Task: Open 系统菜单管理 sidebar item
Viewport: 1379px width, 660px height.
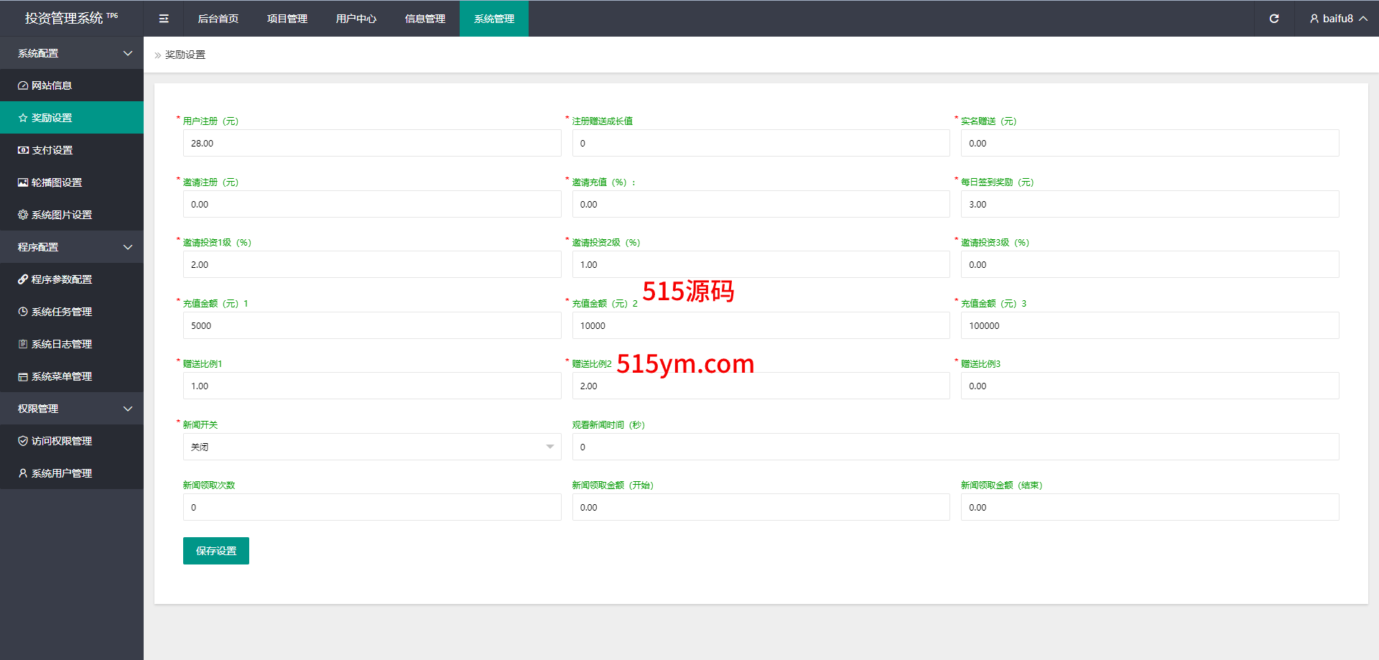Action: 72,376
